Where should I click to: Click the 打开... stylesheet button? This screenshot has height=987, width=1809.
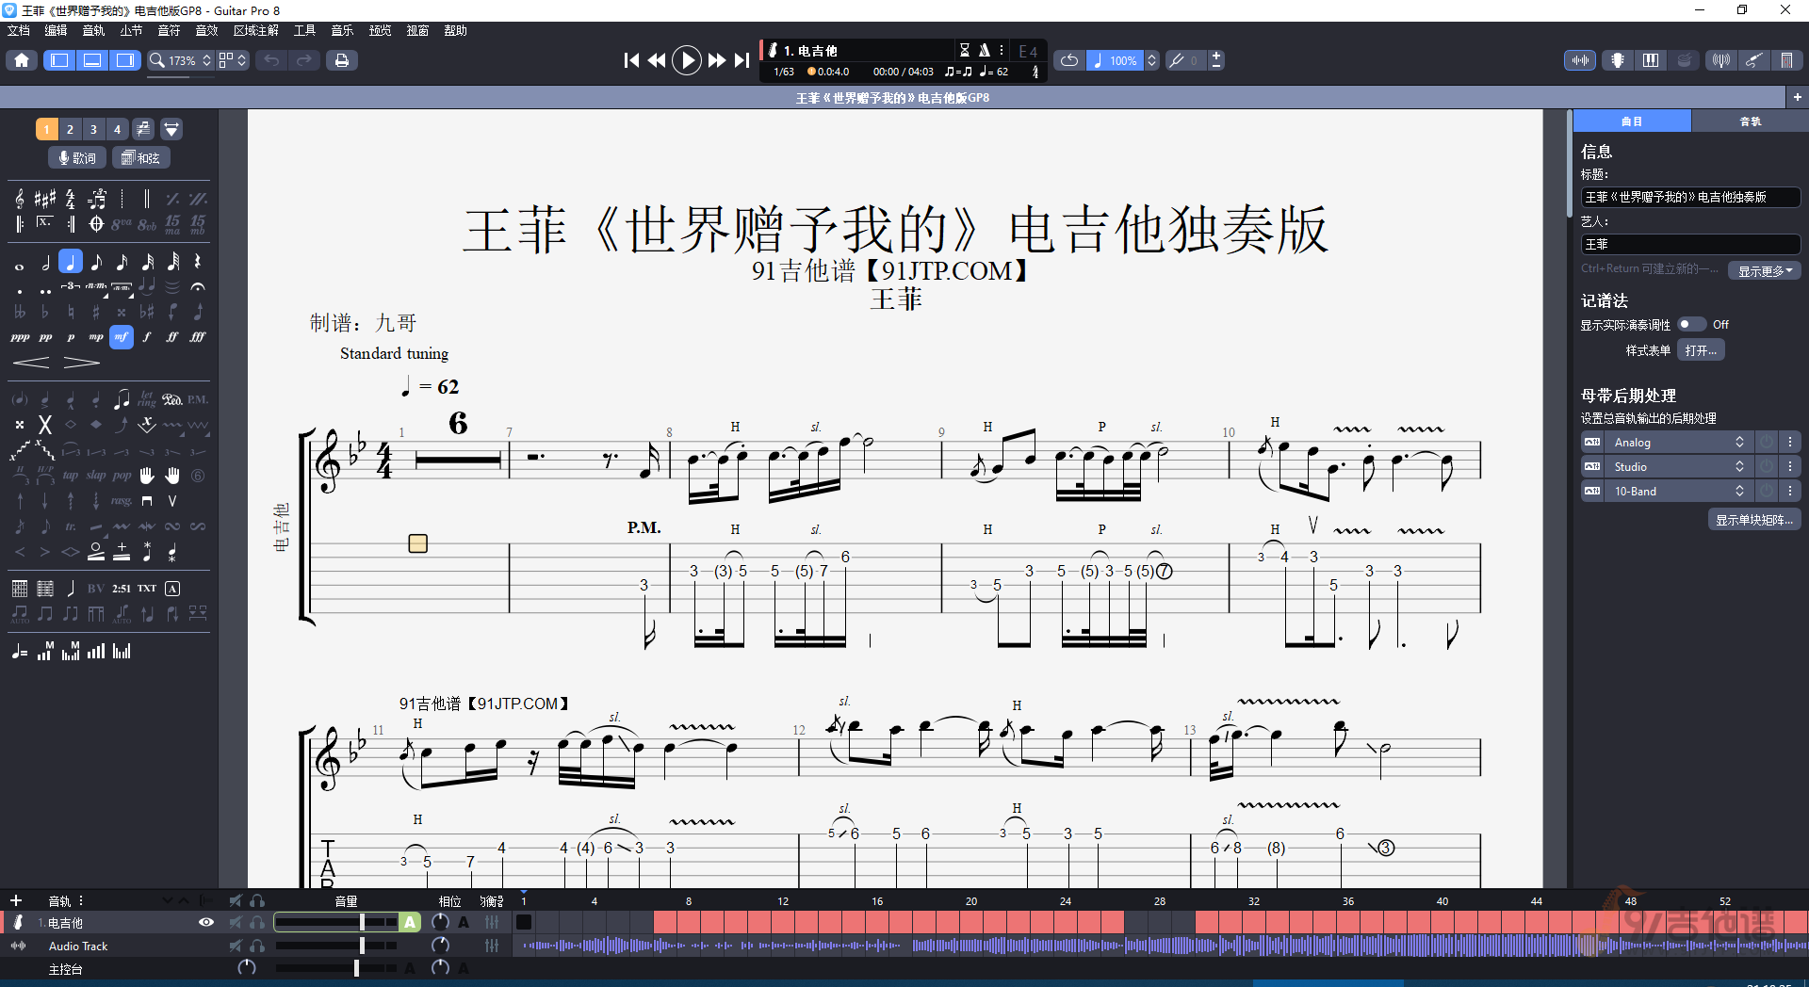[x=1701, y=350]
